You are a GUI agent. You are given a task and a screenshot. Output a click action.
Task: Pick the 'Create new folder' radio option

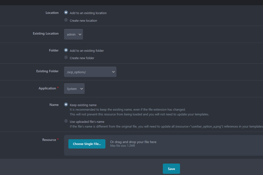click(x=66, y=58)
